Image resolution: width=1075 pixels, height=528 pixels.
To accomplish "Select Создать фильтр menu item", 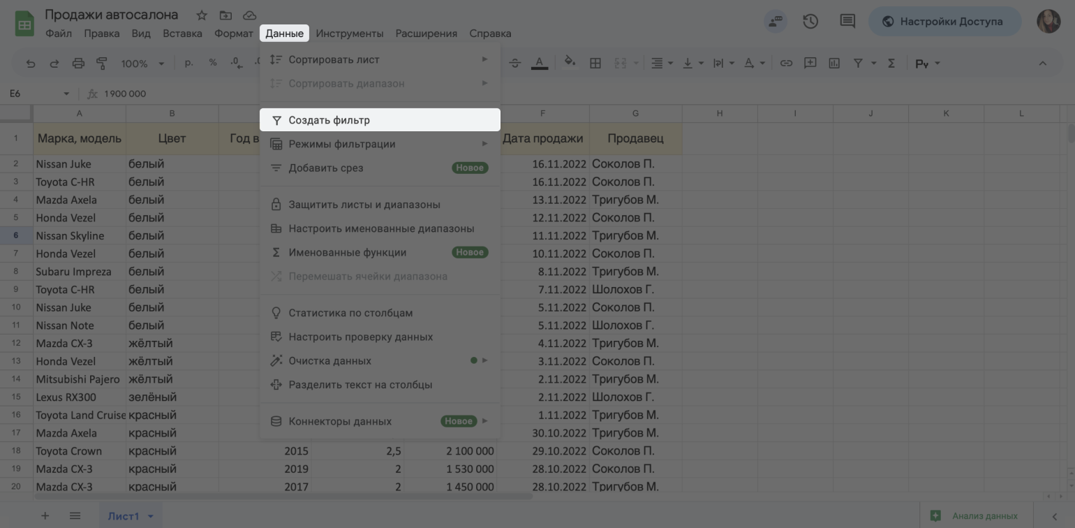I will coord(380,120).
